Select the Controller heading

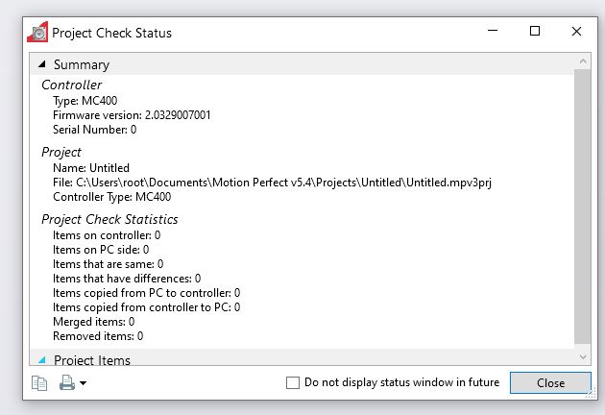(x=71, y=85)
